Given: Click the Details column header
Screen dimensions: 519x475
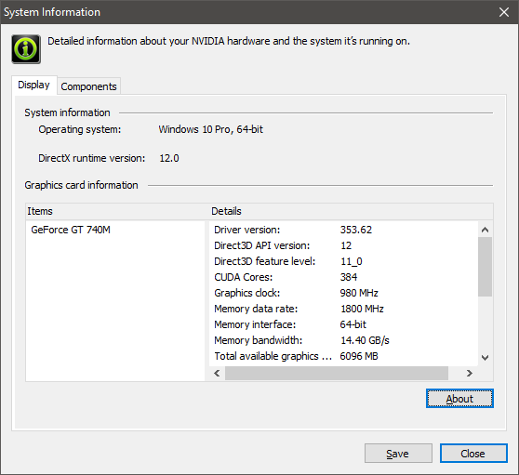Looking at the screenshot, I should tap(352, 211).
